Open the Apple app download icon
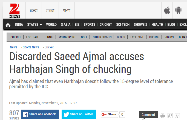Screen dimensions: 187x120 coord(167,10)
